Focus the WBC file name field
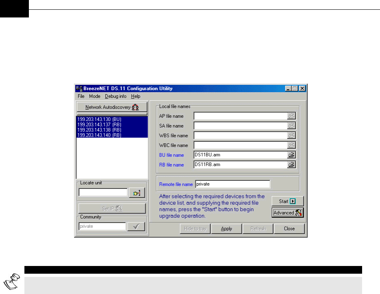 click(240, 145)
